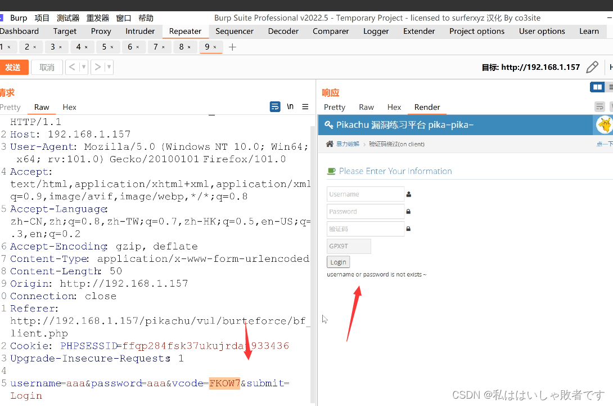The image size is (613, 406).
Task: Close Repeater request tab 8
Action: (x=189, y=47)
